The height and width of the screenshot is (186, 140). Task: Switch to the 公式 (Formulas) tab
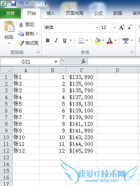pyautogui.click(x=98, y=13)
